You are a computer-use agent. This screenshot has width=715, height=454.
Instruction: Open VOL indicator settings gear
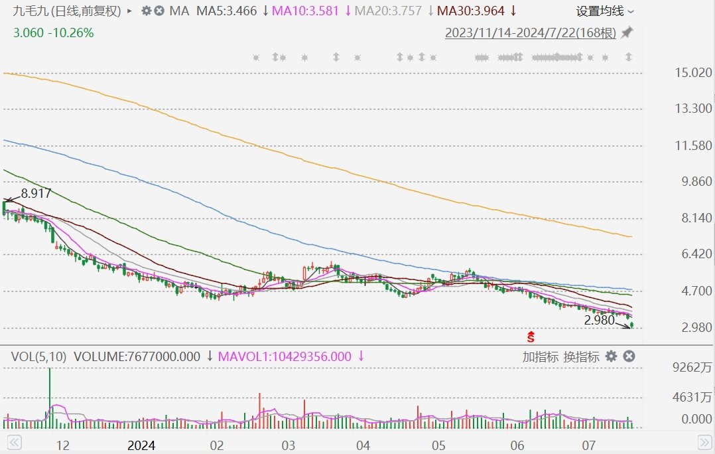(611, 356)
